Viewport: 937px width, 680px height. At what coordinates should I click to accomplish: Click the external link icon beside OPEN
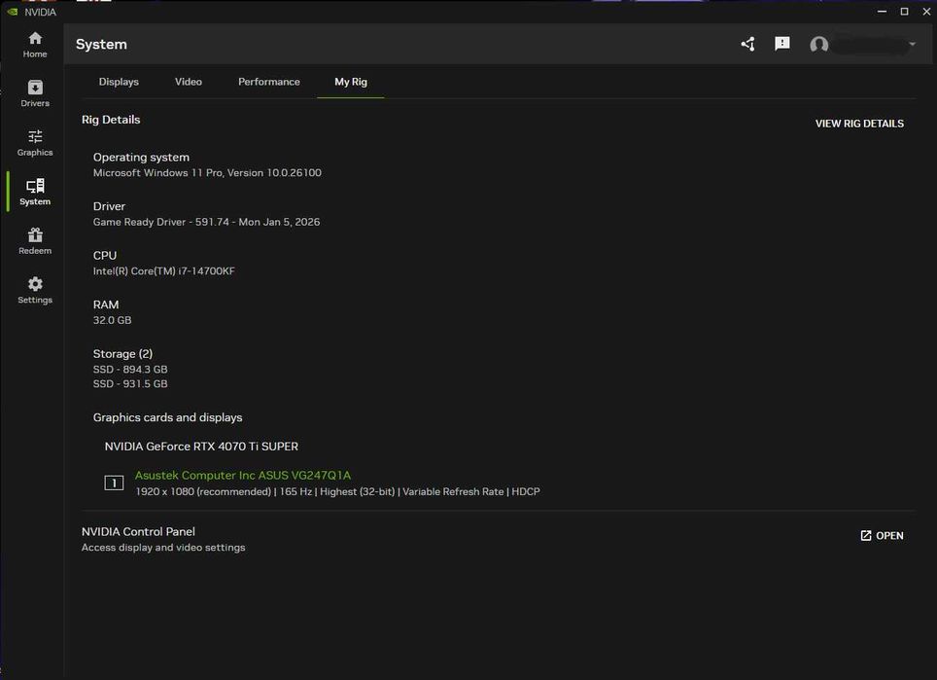866,535
